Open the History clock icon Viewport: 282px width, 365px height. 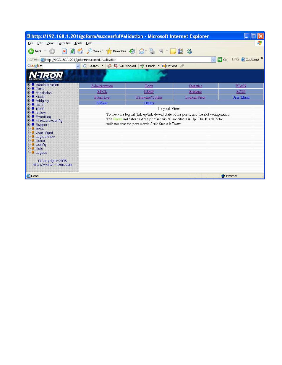132,51
